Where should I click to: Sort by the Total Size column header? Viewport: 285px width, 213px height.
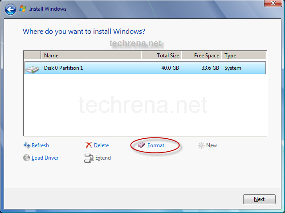tap(161, 55)
